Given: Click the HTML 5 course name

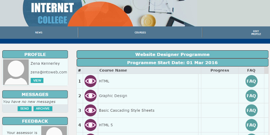Looking at the screenshot, I should coord(106,125).
